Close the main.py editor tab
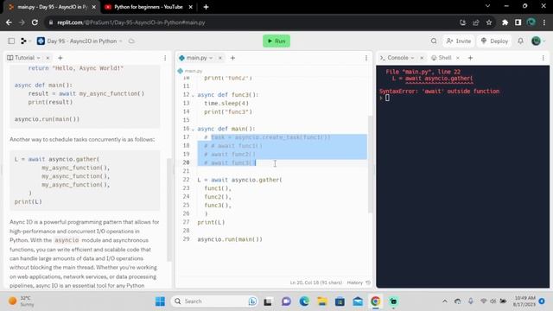Viewport: 553px width, 311px height. [x=220, y=58]
